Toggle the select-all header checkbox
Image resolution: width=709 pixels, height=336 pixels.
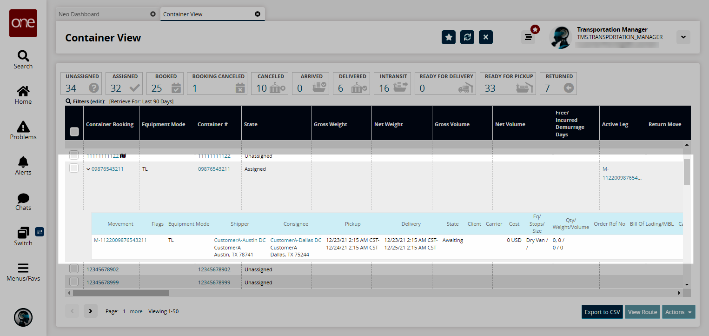74,132
